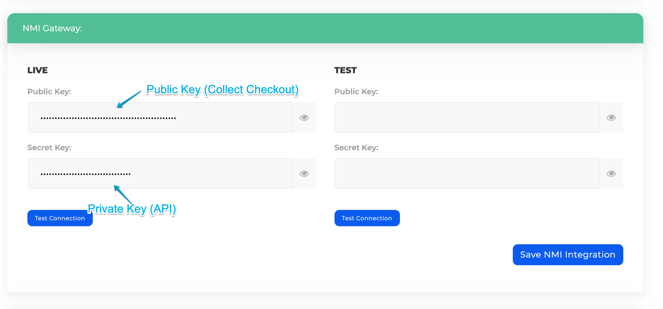Reveal the LIVE Secret Key value
Image resolution: width=663 pixels, height=309 pixels.
[x=304, y=174]
